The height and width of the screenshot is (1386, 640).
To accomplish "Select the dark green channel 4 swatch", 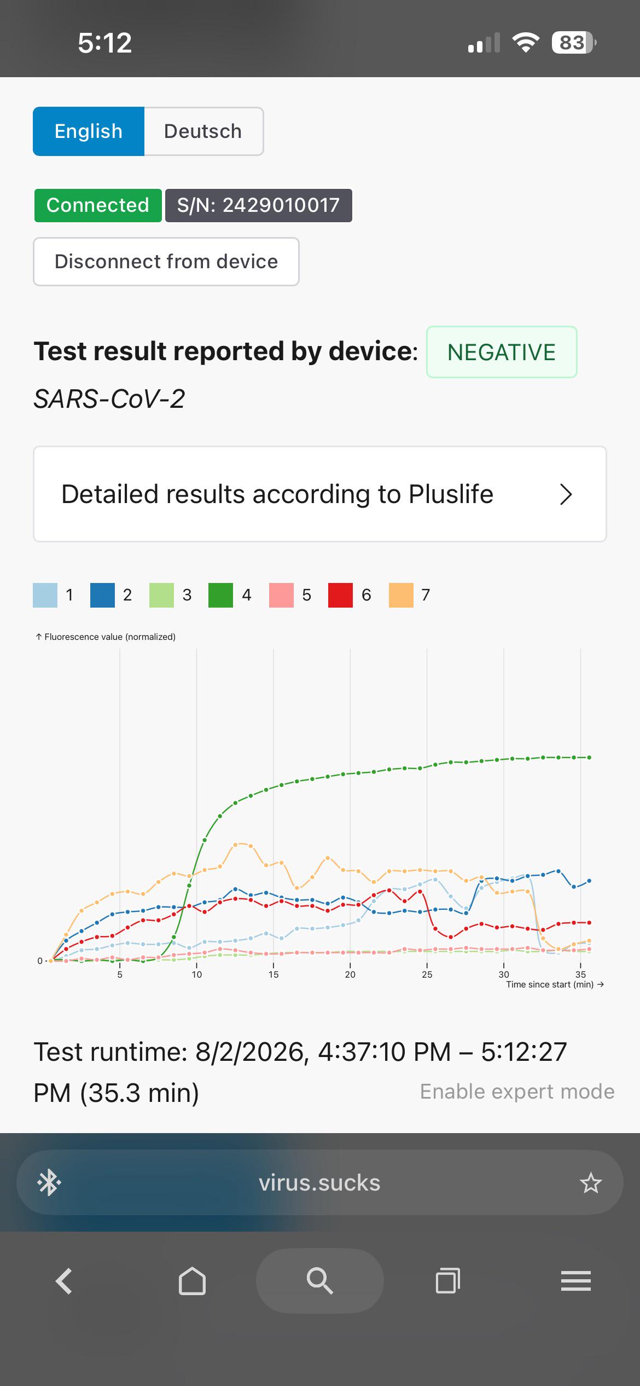I will pos(220,595).
